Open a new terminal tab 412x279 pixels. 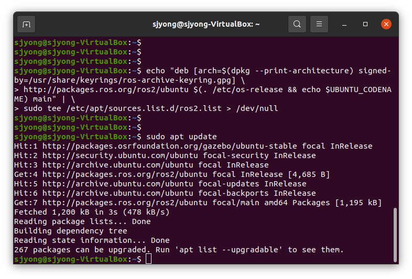click(26, 24)
